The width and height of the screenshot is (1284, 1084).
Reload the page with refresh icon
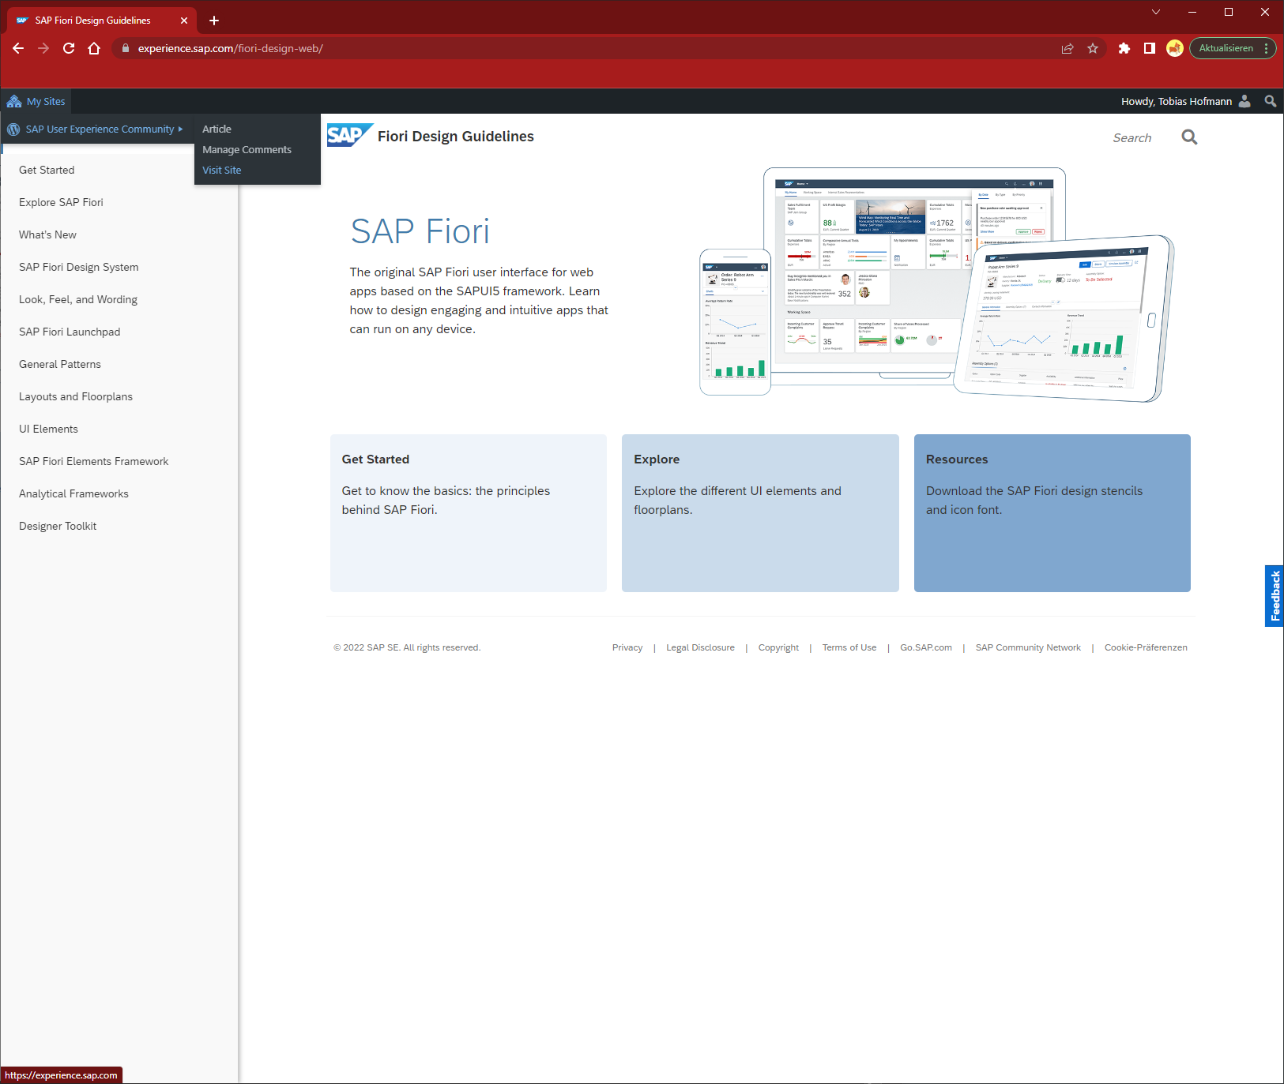[x=69, y=48]
